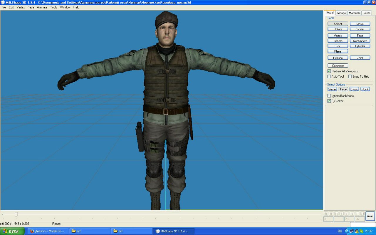This screenshot has height=235, width=376.
Task: Open the Face menu
Action: point(31,7)
